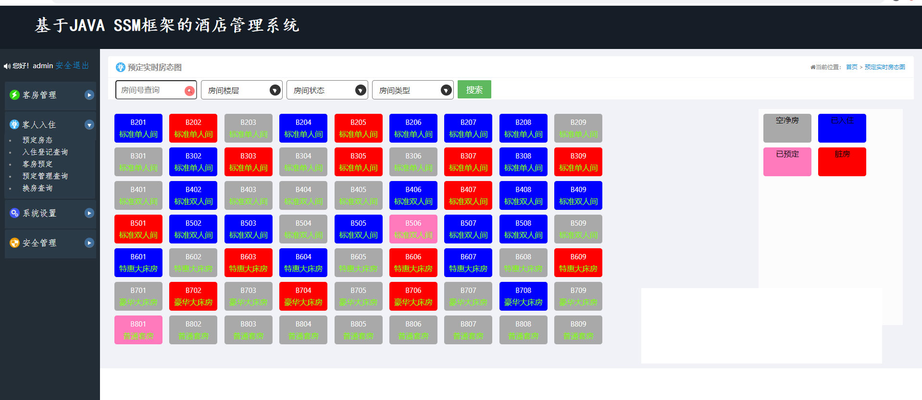Viewport: 922px width, 400px height.
Task: Go to 首页 in the breadcrumb
Action: pos(851,67)
